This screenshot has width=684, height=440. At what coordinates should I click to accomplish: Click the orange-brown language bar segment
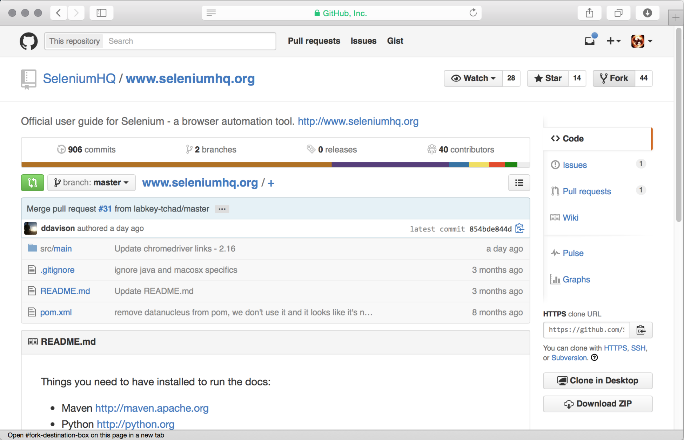(x=176, y=165)
